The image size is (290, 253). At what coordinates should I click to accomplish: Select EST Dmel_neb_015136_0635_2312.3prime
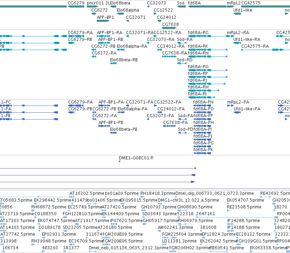click(x=129, y=248)
